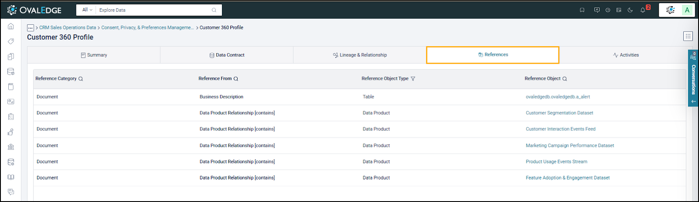Click the nine-dot grid menu icon
The width and height of the screenshot is (699, 202).
pos(688,36)
